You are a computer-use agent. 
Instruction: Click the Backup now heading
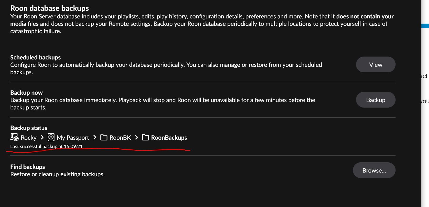click(26, 93)
